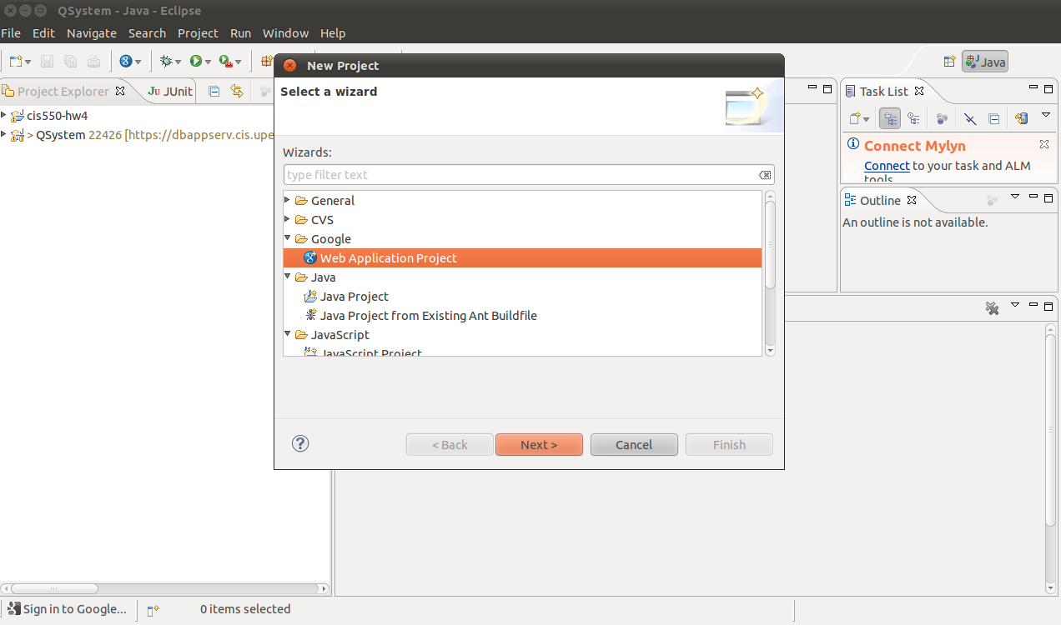Collapse the Java wizard category
This screenshot has height=625, width=1061.
(288, 277)
